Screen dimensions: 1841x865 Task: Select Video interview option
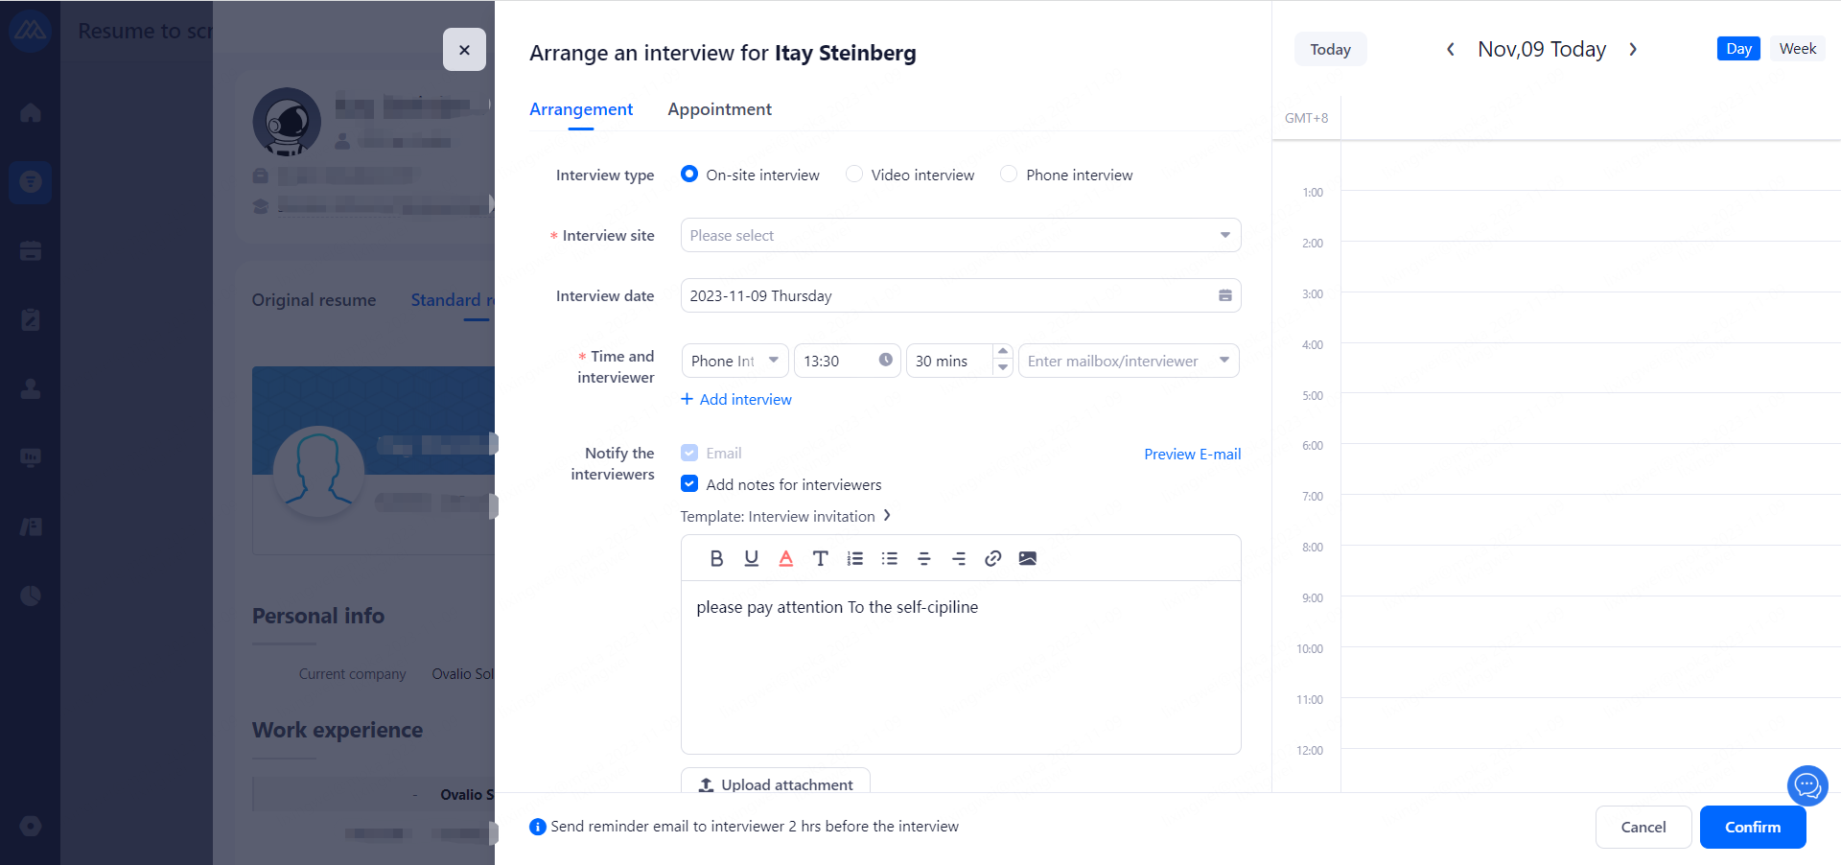(854, 175)
